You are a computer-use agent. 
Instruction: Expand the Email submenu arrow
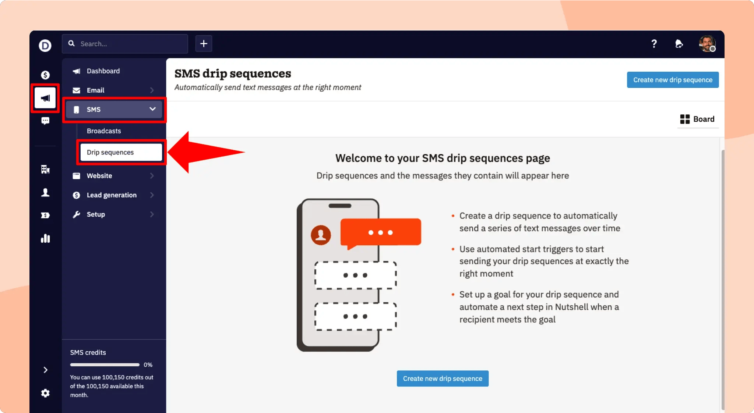tap(152, 90)
